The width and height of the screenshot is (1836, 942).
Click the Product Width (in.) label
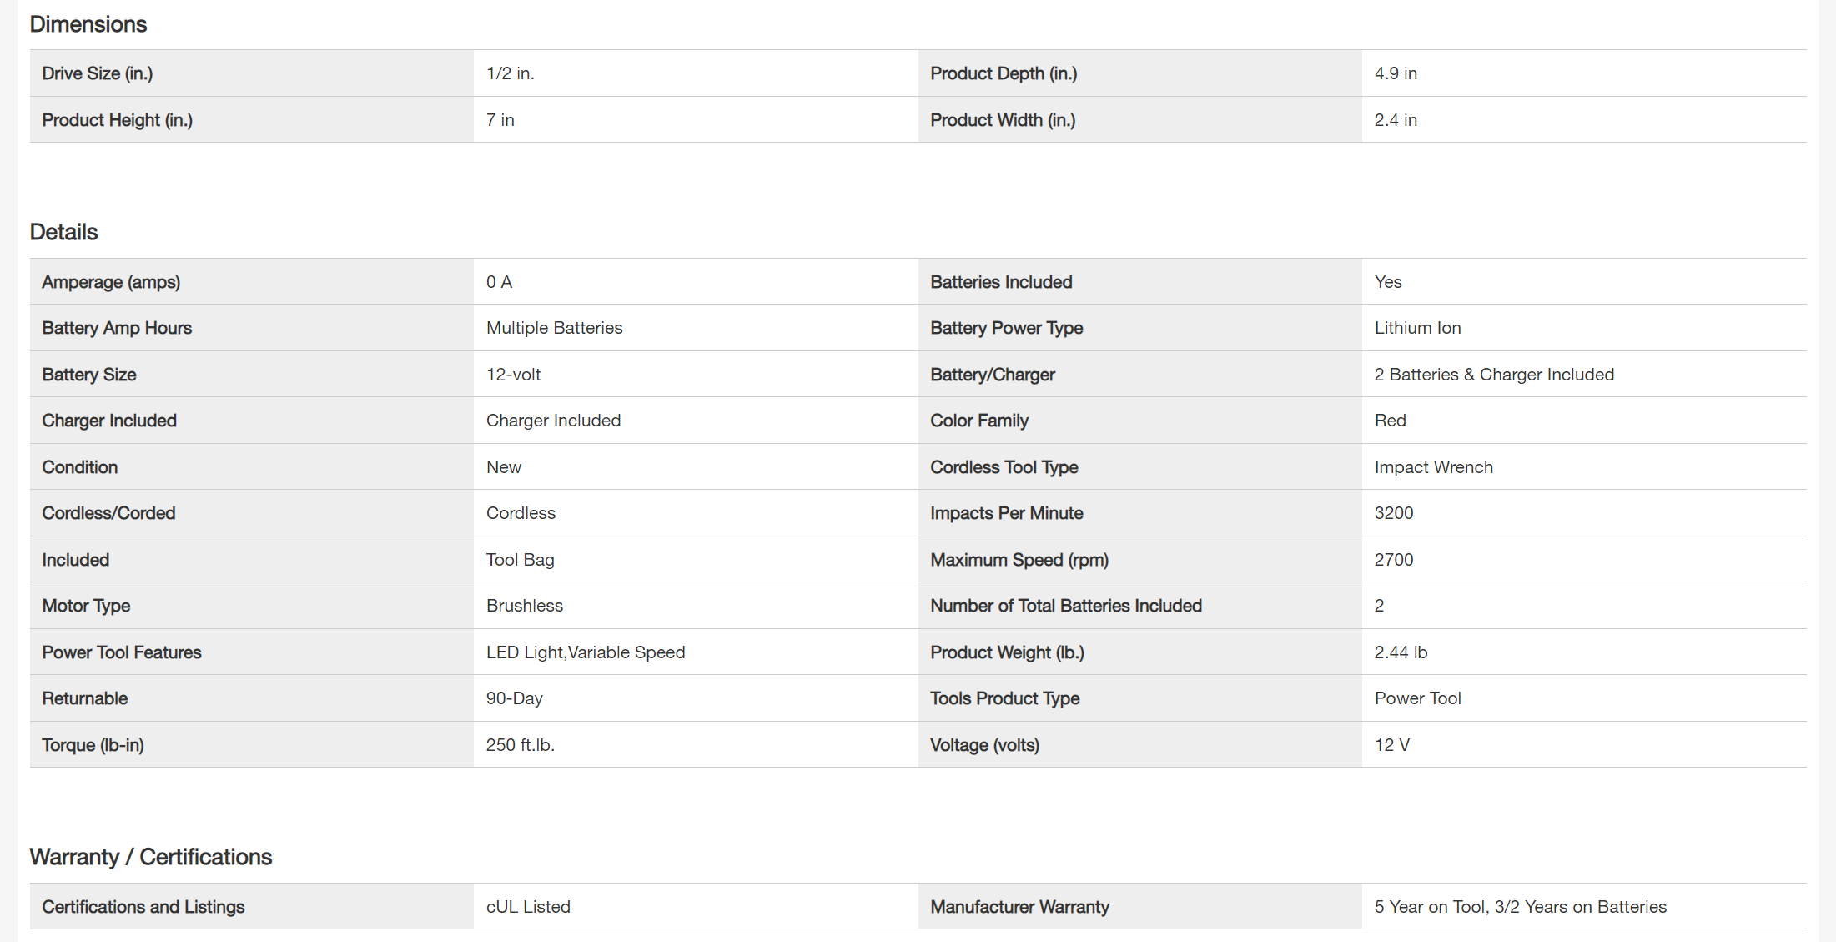click(x=1003, y=120)
